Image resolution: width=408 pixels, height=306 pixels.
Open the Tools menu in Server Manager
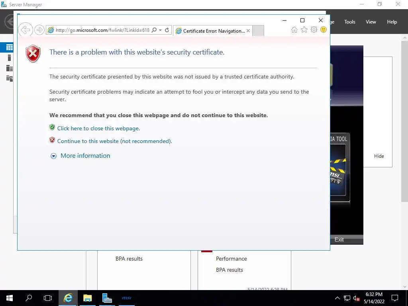click(350, 22)
